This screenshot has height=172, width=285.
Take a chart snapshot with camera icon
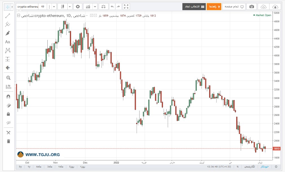(x=251, y=6)
